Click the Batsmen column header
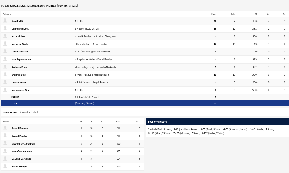The width and height of the screenshot is (289, 173). [7, 14]
